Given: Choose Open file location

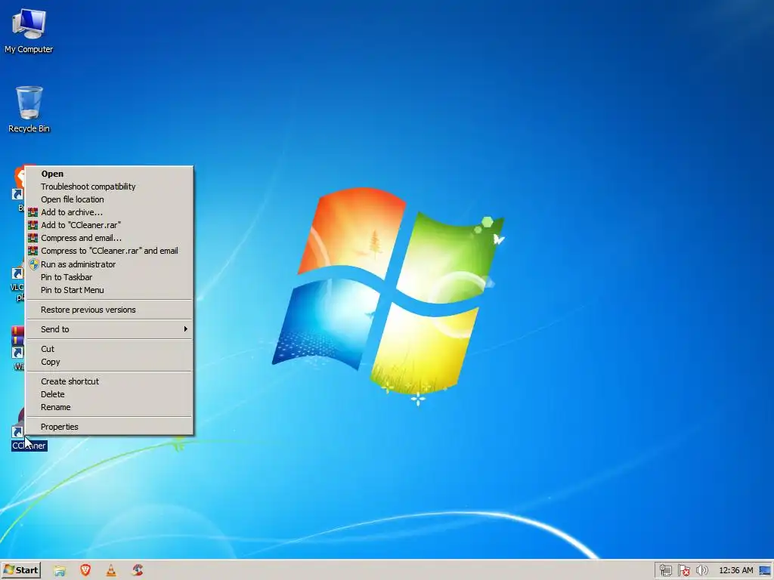Looking at the screenshot, I should click(x=109, y=199).
